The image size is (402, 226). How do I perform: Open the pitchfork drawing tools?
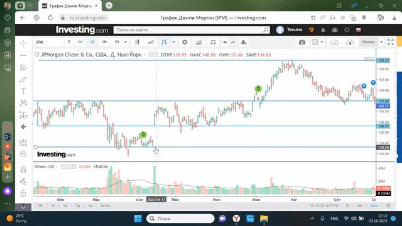pyautogui.click(x=23, y=67)
